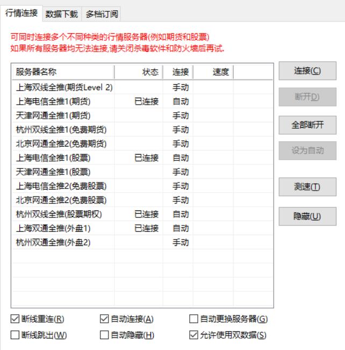Switch to the 行情连接 tab
Screen dimensions: 345x350
[21, 13]
